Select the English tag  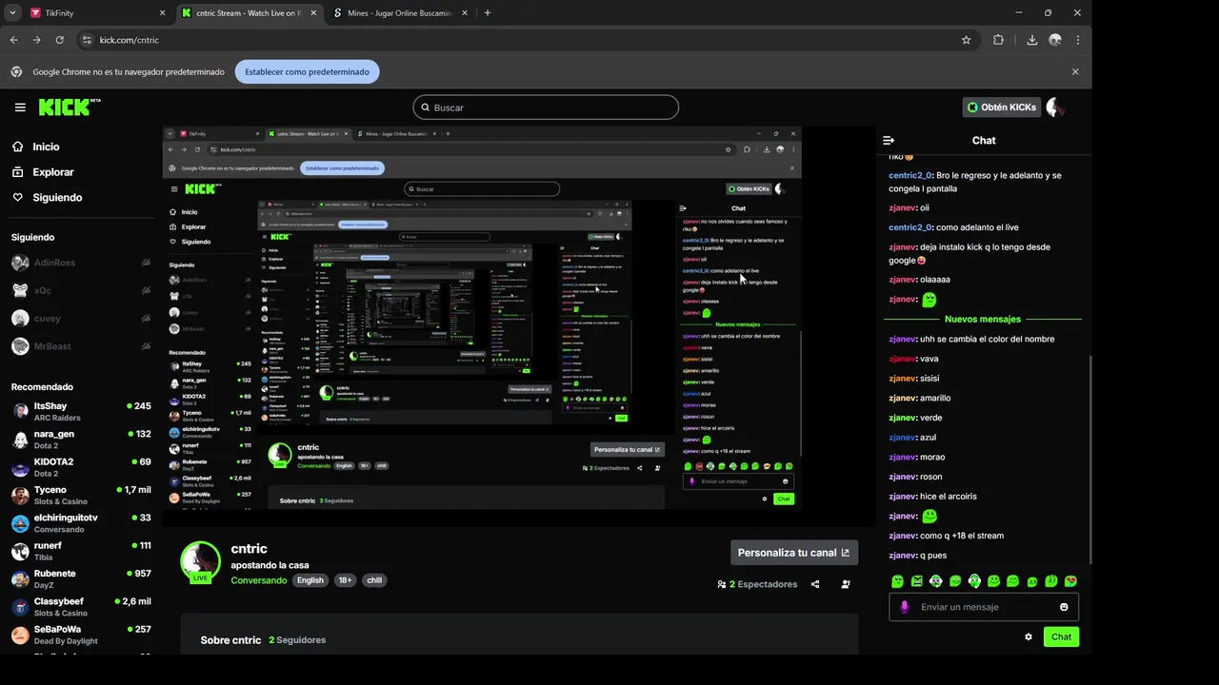[310, 580]
